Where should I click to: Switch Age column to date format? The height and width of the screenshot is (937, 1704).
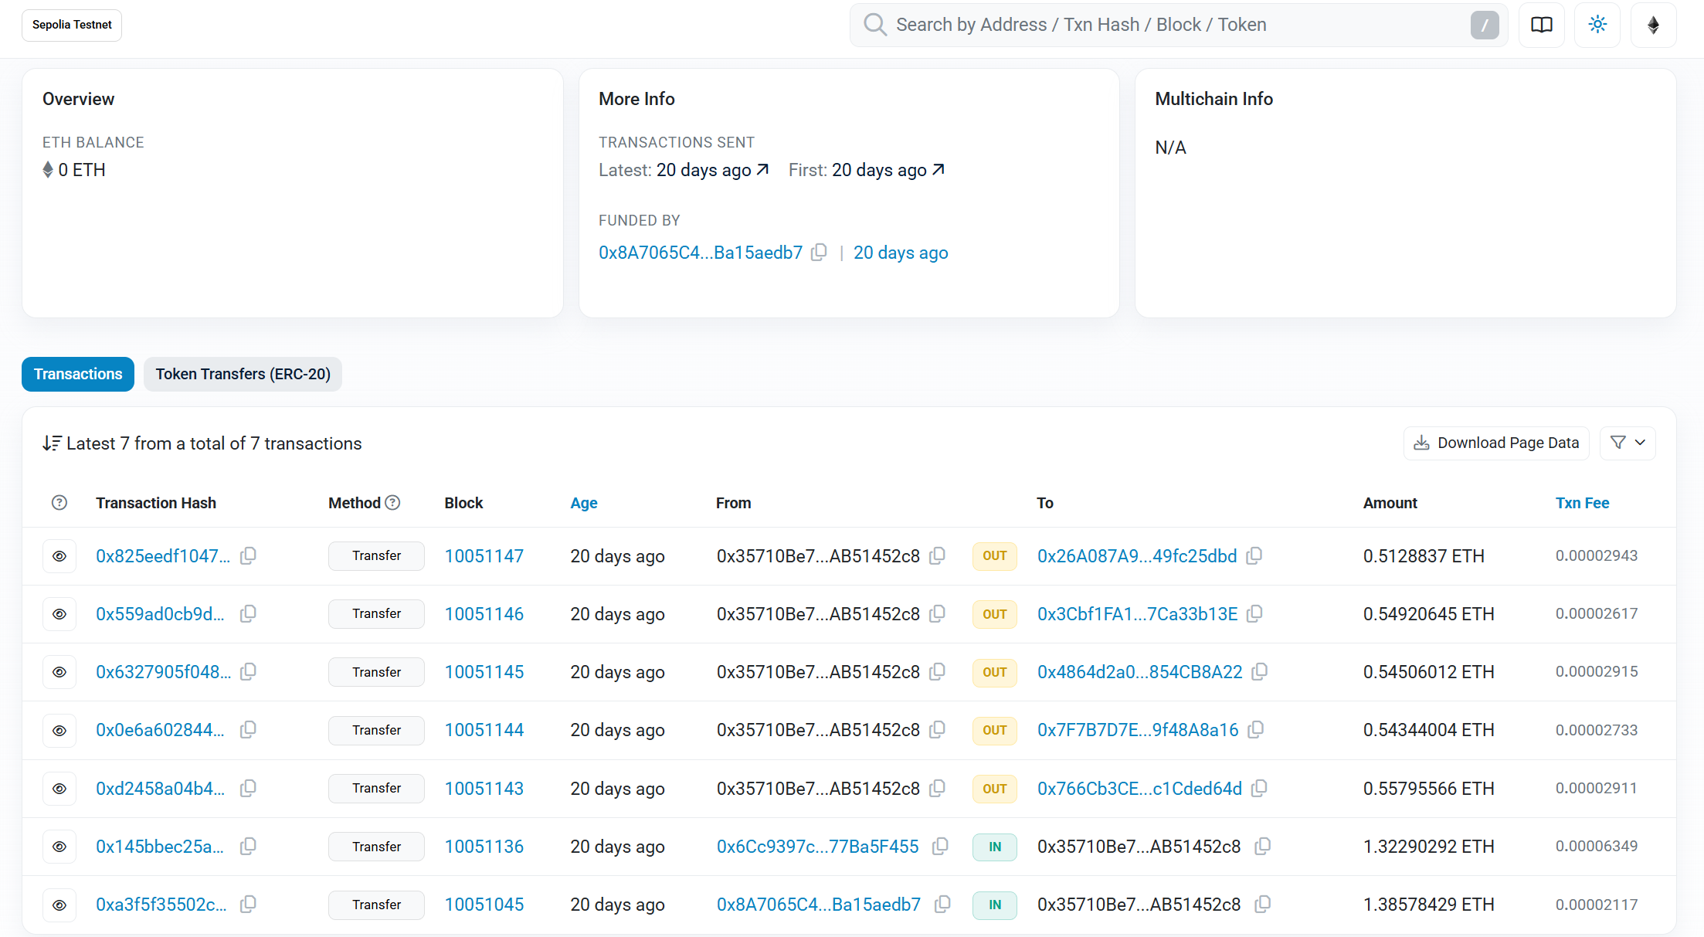point(583,503)
